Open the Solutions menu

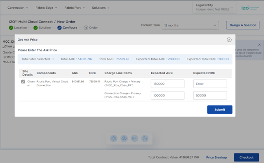[100, 8]
